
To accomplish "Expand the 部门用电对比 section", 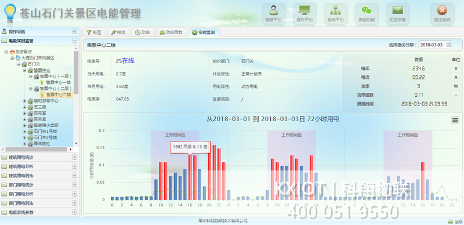I will point(74,203).
